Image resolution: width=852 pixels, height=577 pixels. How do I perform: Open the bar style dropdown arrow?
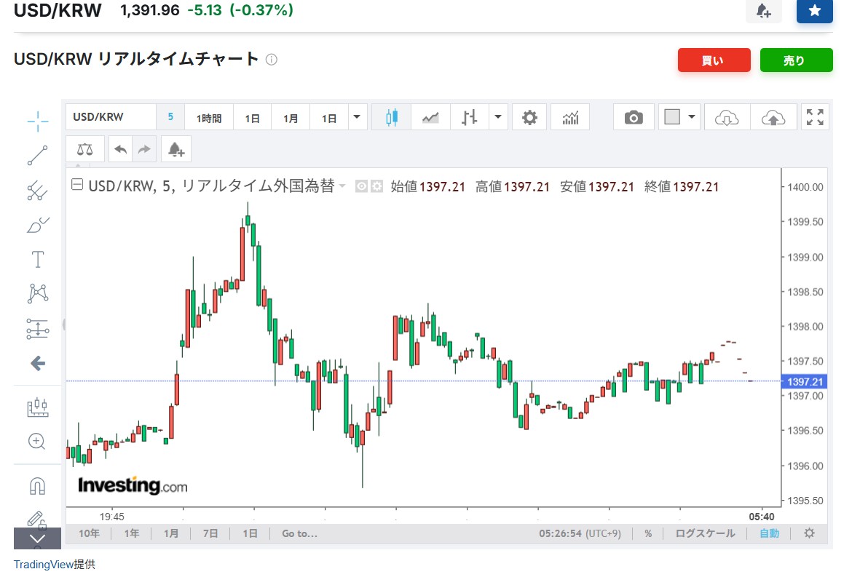pos(498,117)
